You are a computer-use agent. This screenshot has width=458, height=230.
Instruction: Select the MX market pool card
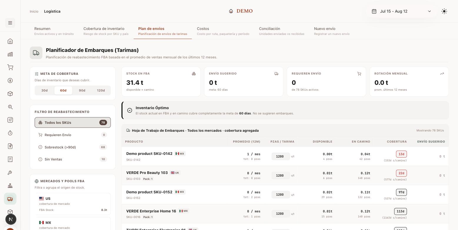coord(73,224)
